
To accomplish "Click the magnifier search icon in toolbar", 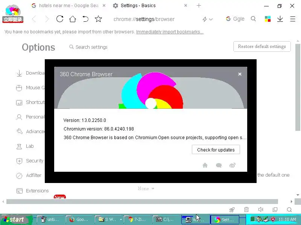I will (x=253, y=19).
